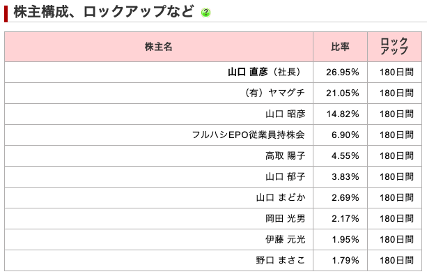Click shareholder name 野口 まさこ
Screen dimensions: 427x274
tap(281, 260)
